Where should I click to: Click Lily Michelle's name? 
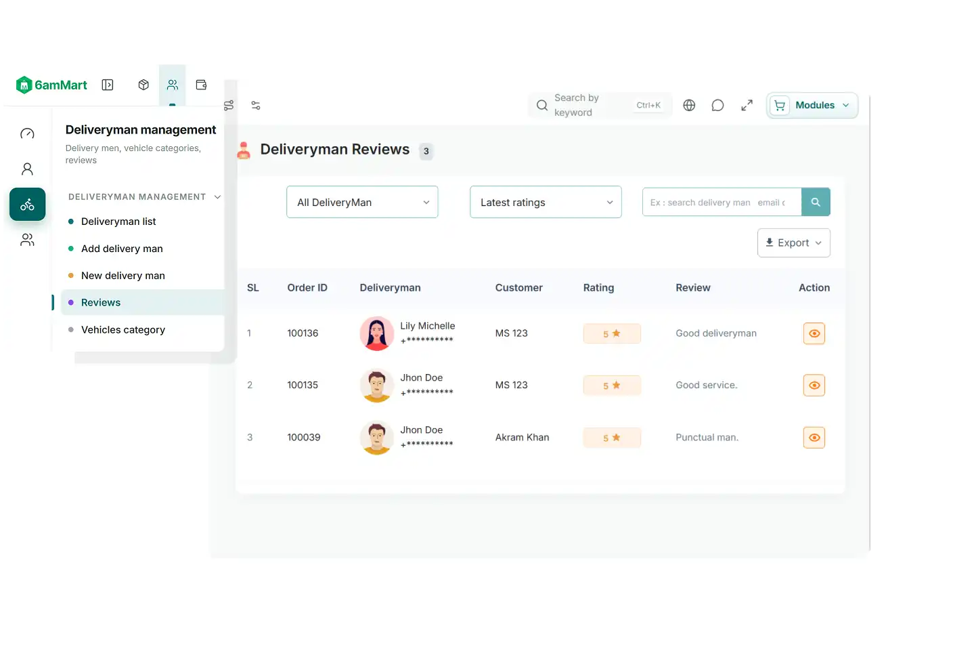[428, 326]
